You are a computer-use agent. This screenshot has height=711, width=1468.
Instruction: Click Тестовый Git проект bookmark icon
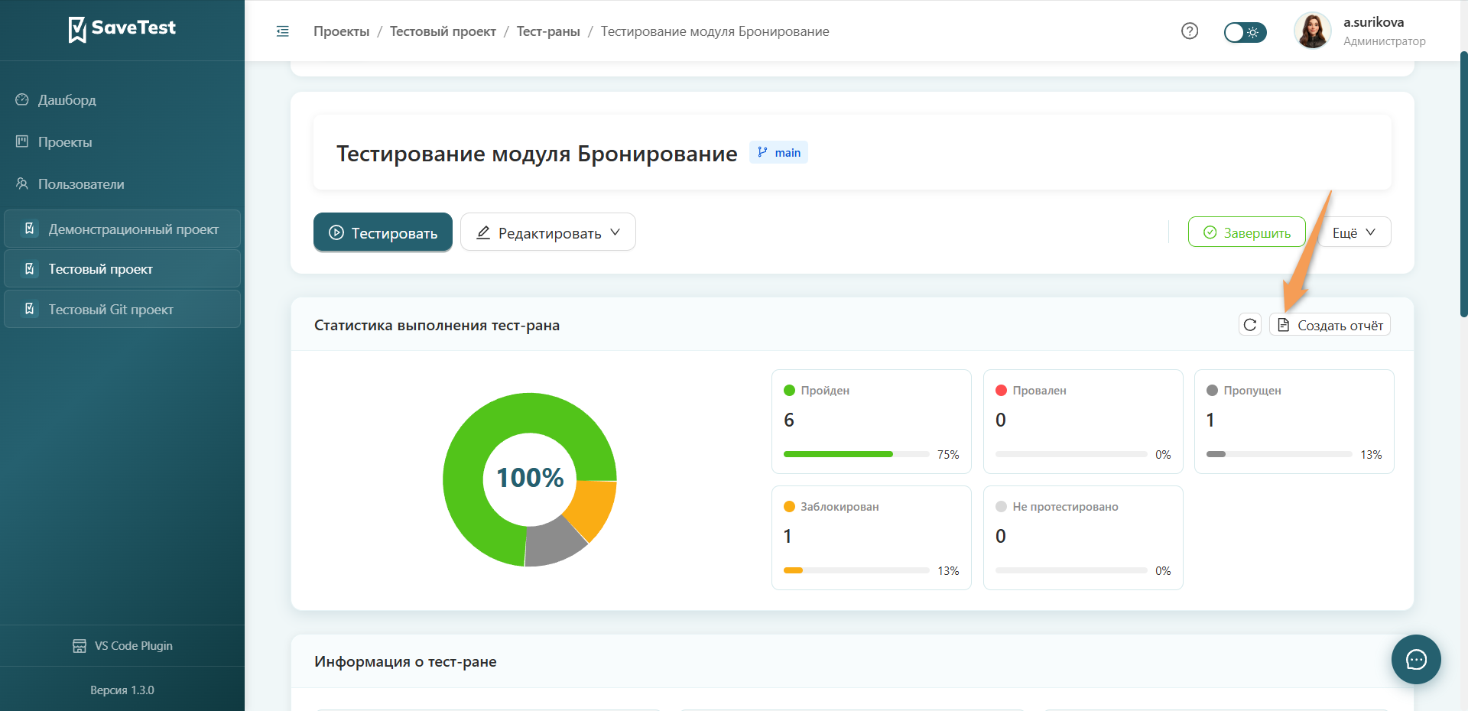30,309
